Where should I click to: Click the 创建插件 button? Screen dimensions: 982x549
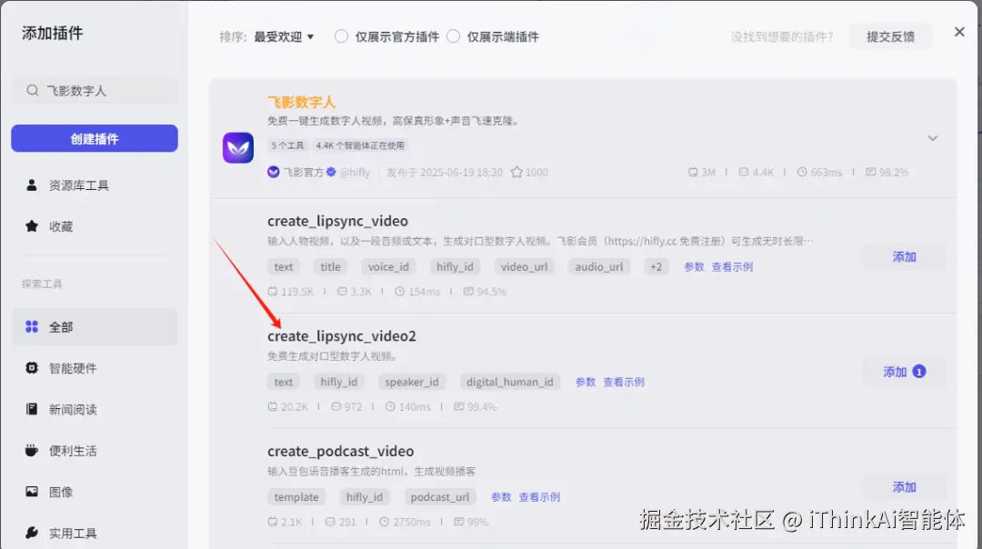coord(94,137)
